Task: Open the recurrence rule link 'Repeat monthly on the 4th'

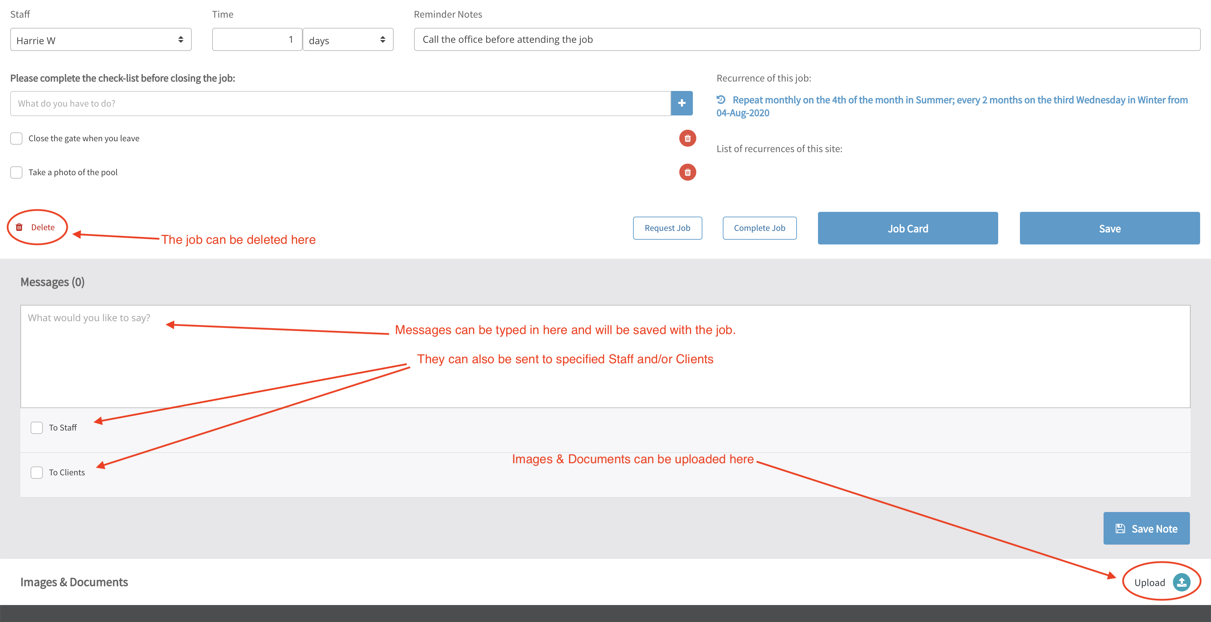Action: click(x=952, y=106)
